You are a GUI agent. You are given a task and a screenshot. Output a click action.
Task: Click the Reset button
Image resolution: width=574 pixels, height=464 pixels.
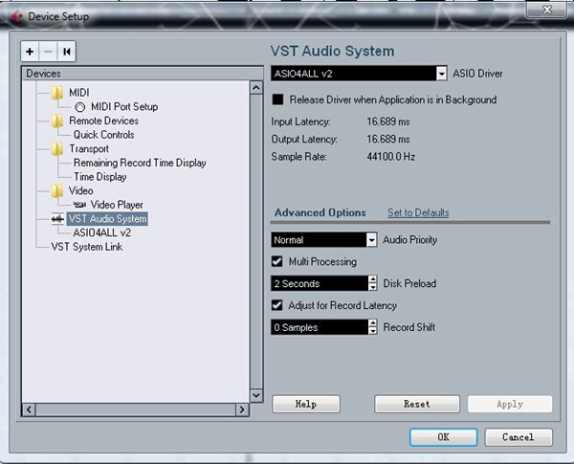pyautogui.click(x=417, y=405)
